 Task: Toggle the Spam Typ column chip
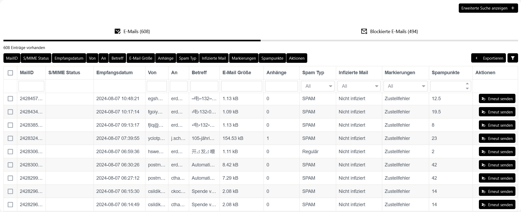tap(188, 58)
